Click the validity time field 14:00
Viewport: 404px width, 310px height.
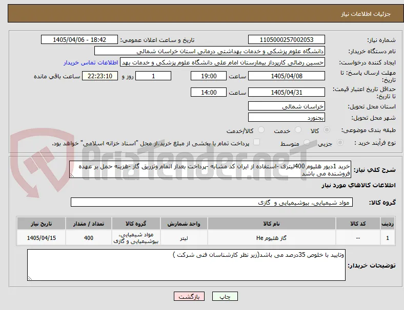coord(209,92)
